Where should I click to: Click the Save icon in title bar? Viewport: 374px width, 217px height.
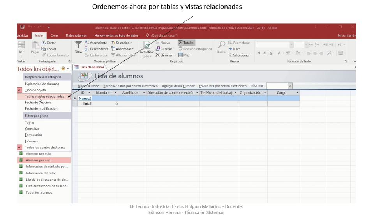22,27
